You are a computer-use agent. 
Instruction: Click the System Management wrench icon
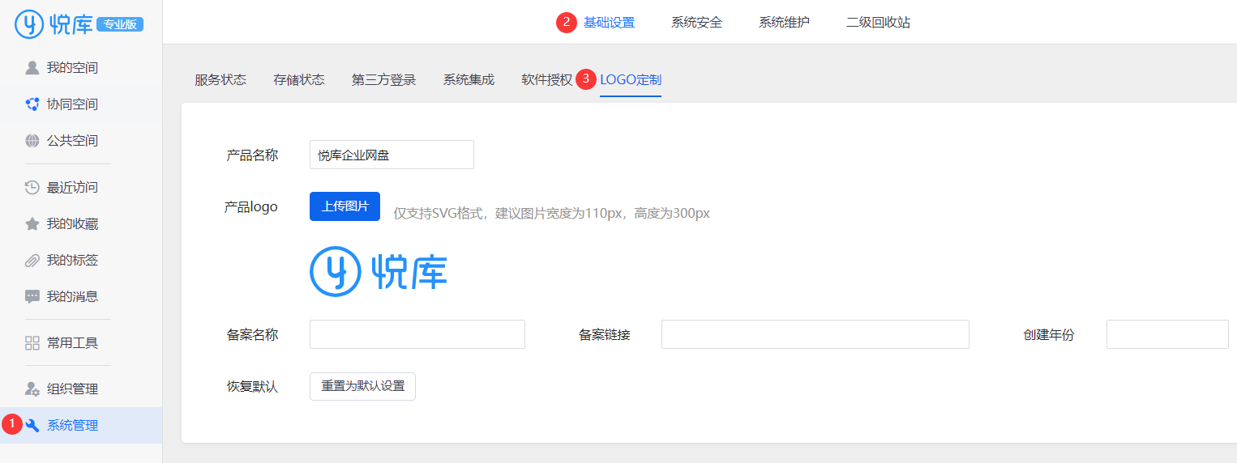click(x=32, y=425)
